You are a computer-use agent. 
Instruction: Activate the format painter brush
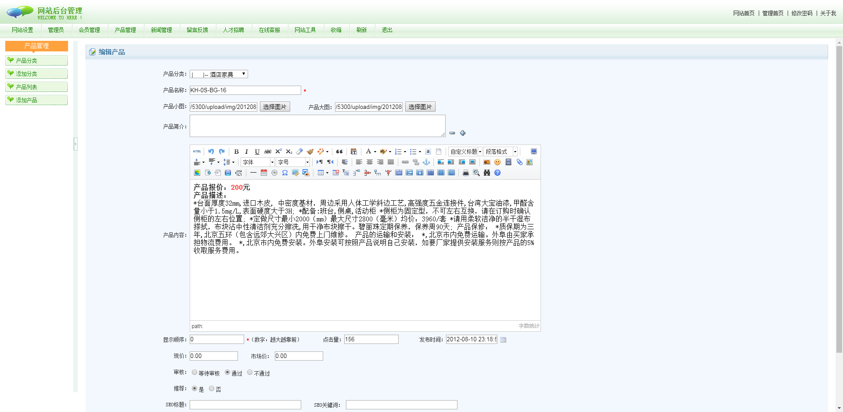310,152
